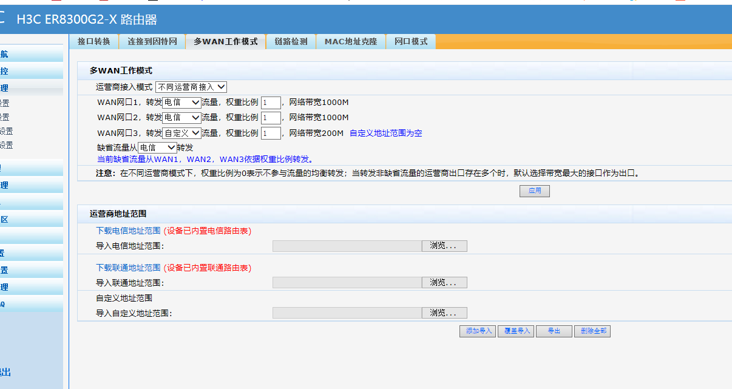
Task: Click the 运营商地址范围 section heading
Action: tap(118, 214)
